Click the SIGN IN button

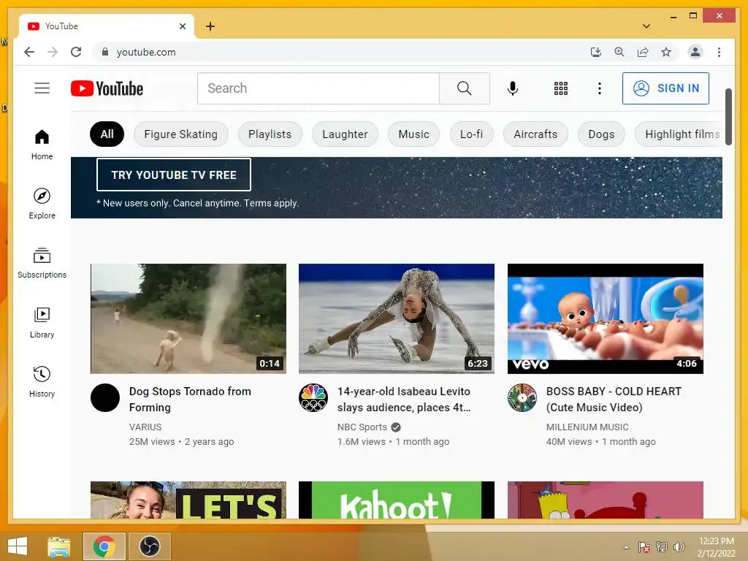click(x=665, y=88)
